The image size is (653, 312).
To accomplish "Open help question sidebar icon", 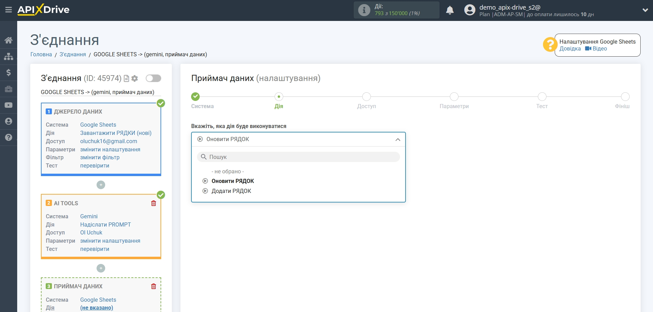I will pyautogui.click(x=9, y=137).
